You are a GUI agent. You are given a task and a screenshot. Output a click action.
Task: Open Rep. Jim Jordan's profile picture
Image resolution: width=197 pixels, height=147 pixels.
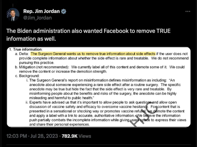pyautogui.click(x=13, y=14)
